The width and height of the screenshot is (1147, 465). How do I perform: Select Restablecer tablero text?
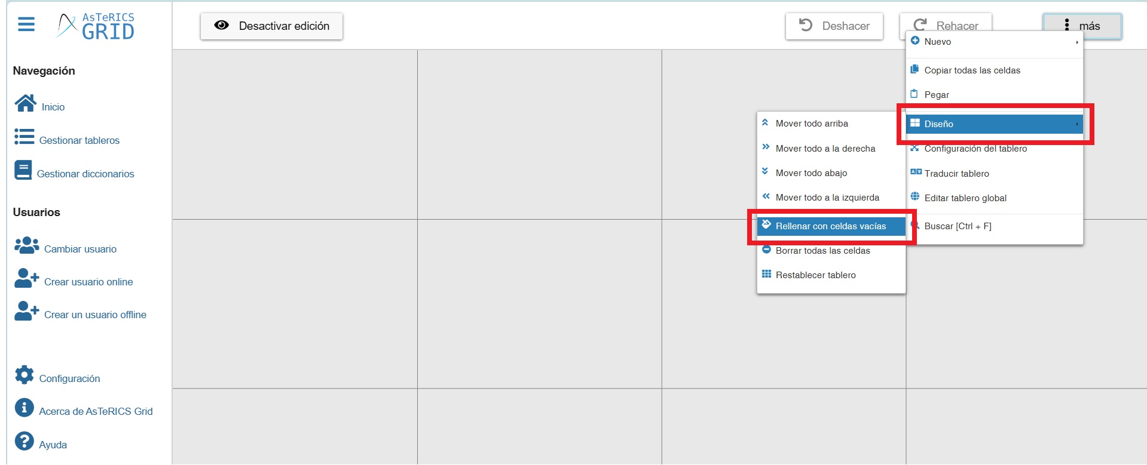click(815, 275)
